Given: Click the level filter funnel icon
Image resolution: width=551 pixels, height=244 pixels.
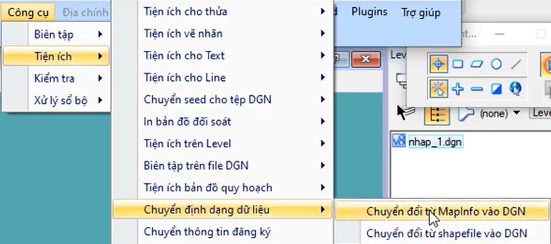Looking at the screenshot, I should [466, 114].
